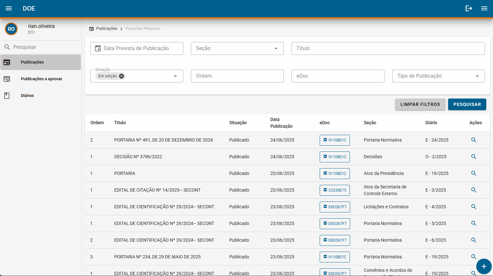The width and height of the screenshot is (493, 276).
Task: Click the Situação column header
Action: click(238, 123)
